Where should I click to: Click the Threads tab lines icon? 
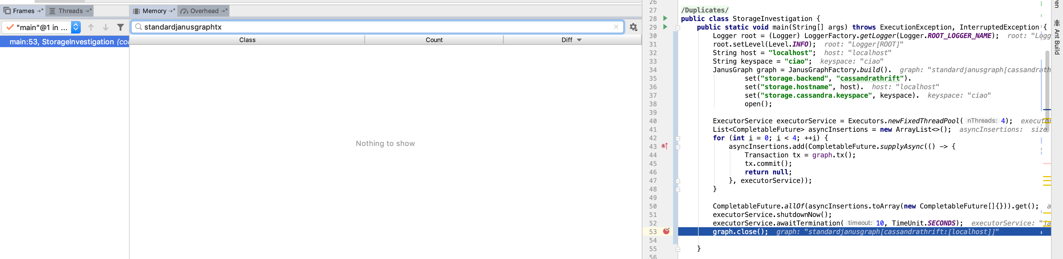point(52,11)
